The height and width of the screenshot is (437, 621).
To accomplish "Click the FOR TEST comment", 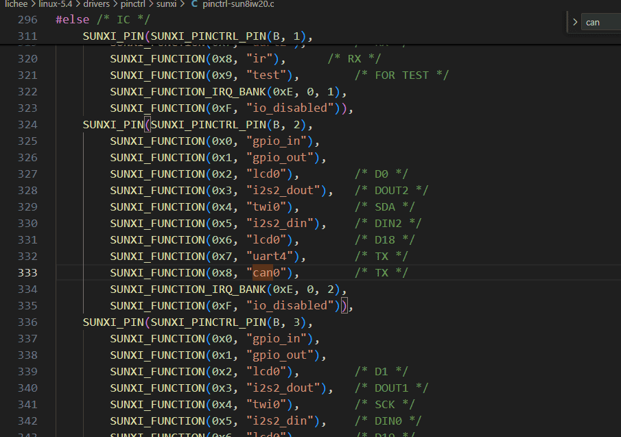I will pos(401,75).
